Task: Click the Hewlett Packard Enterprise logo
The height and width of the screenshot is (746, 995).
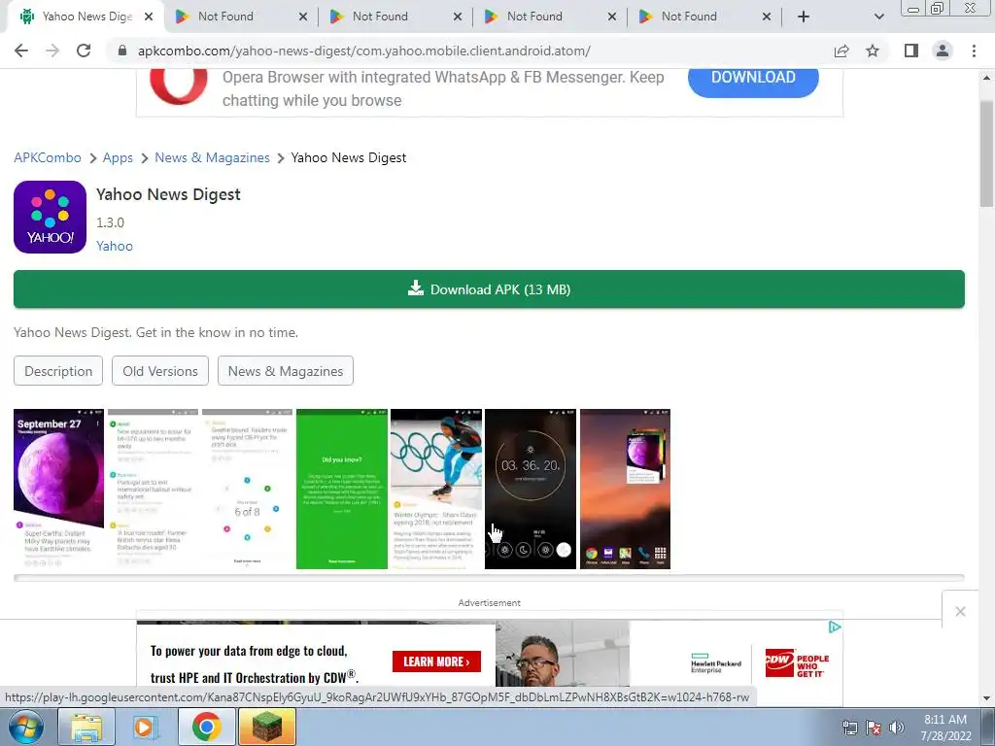Action: coord(716,663)
